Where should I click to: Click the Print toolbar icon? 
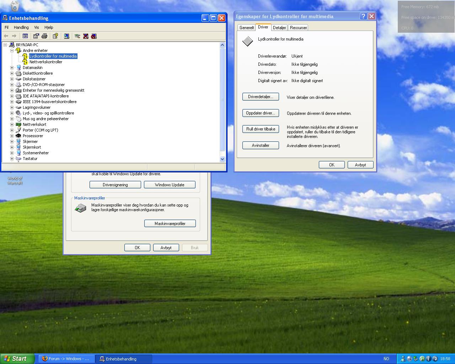44,36
